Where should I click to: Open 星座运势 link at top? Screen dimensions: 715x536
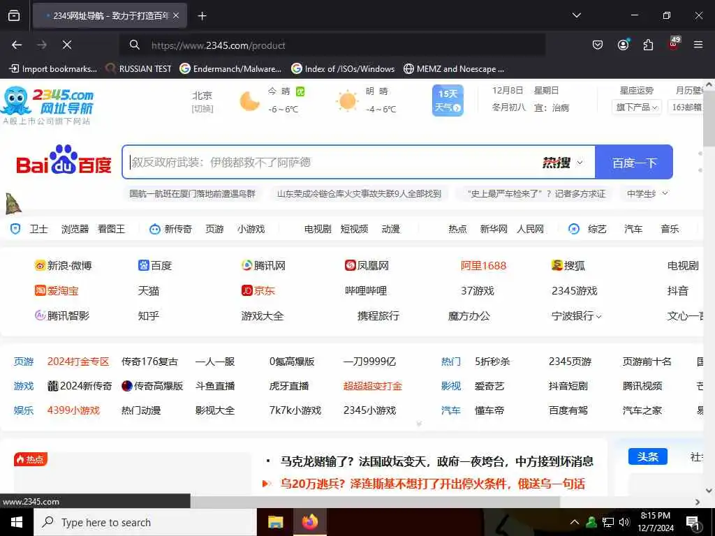[636, 90]
